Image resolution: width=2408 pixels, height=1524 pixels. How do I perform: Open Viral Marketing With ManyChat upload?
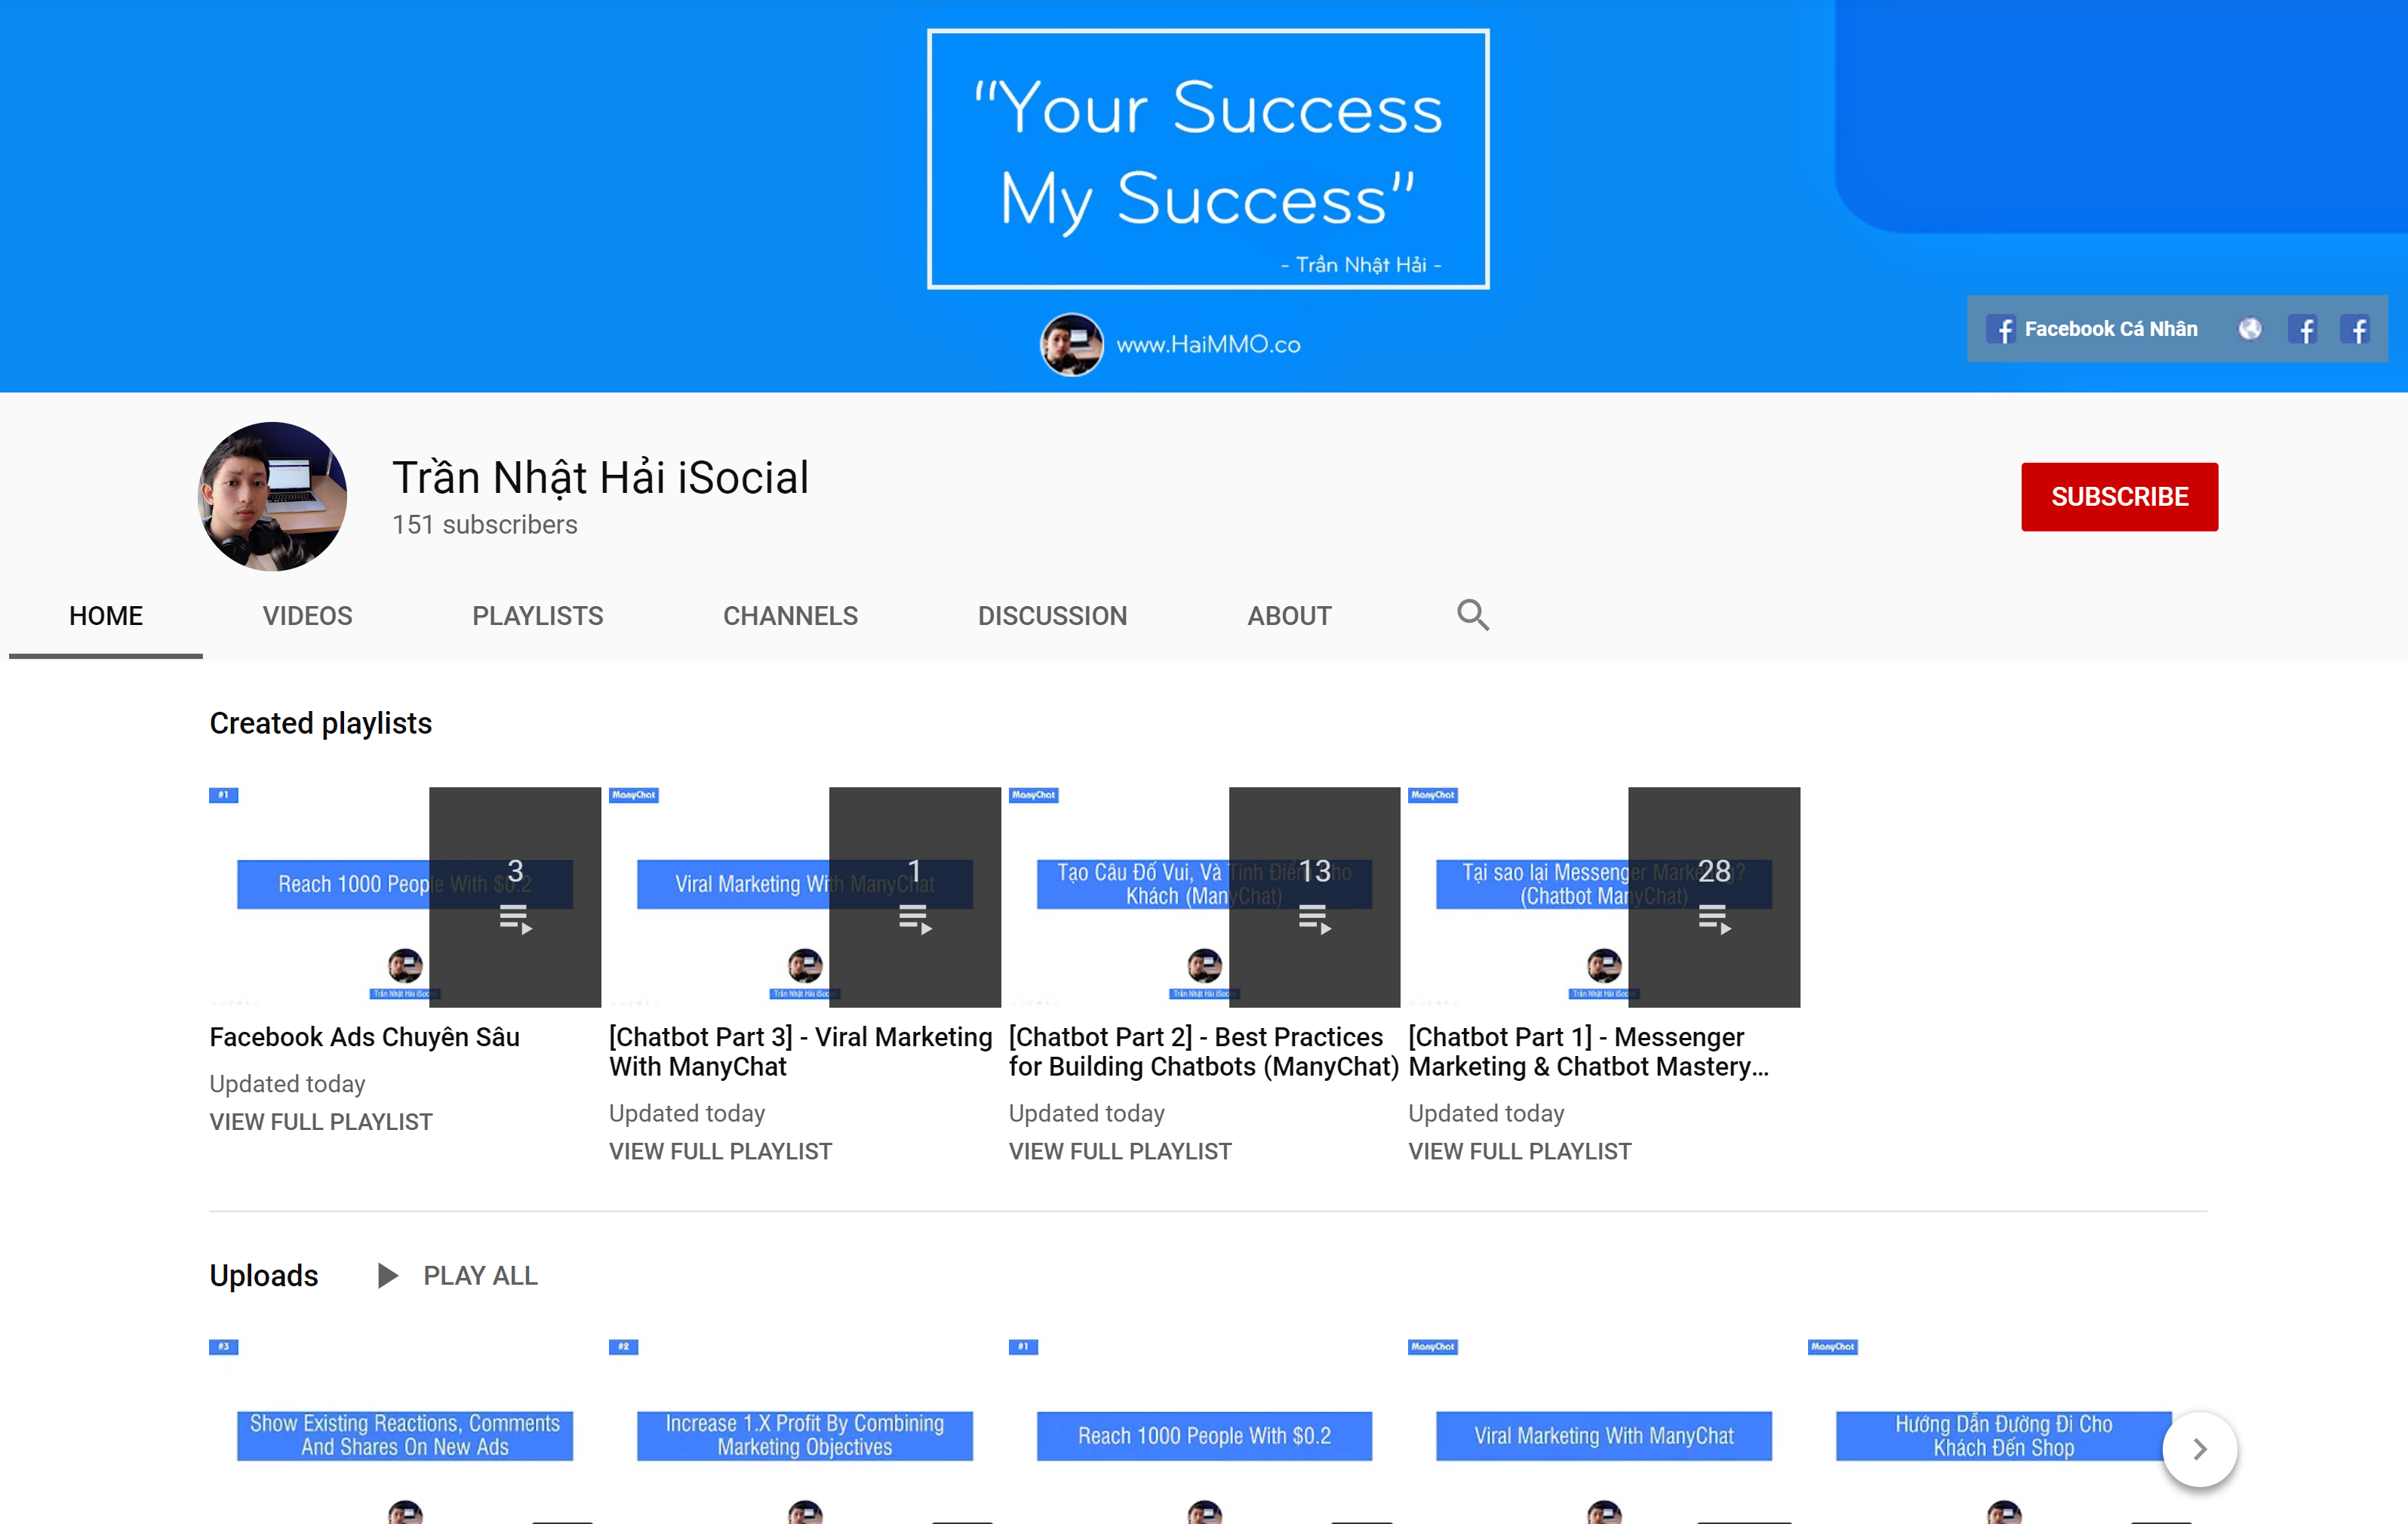(x=1604, y=1431)
